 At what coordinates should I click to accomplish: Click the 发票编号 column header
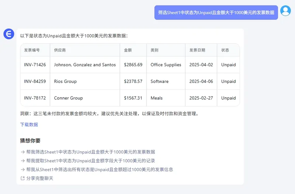tap(32, 50)
